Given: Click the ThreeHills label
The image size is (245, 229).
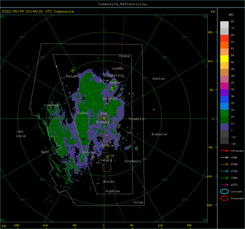Looking at the screenshot, I should click(x=136, y=119).
